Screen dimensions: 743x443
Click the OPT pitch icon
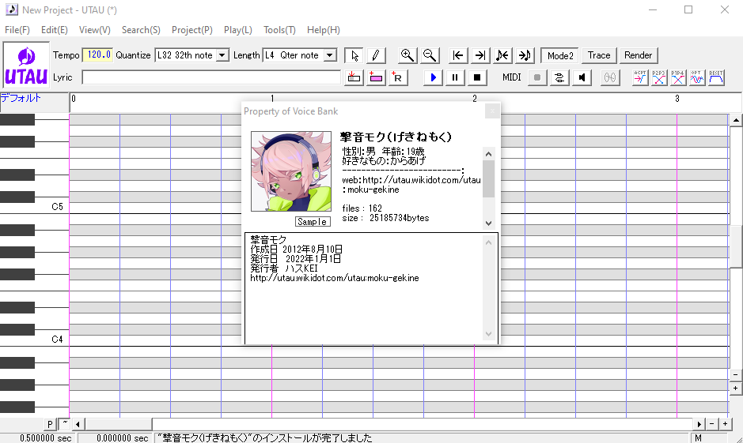(696, 77)
